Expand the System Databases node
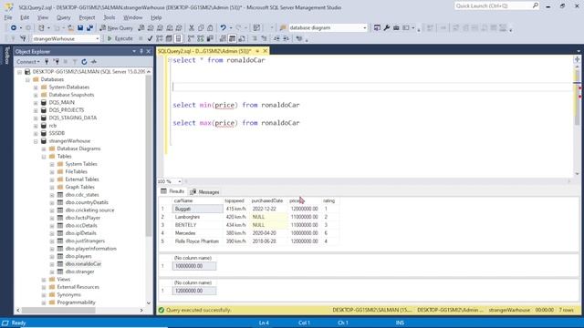 [36, 87]
